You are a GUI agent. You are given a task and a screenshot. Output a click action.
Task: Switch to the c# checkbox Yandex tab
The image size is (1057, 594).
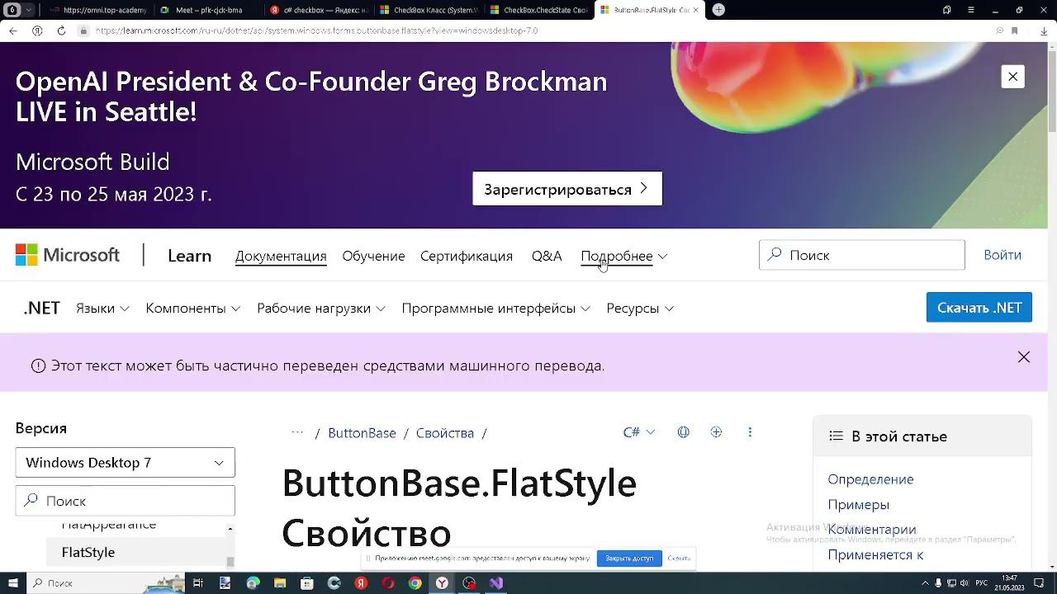[319, 10]
